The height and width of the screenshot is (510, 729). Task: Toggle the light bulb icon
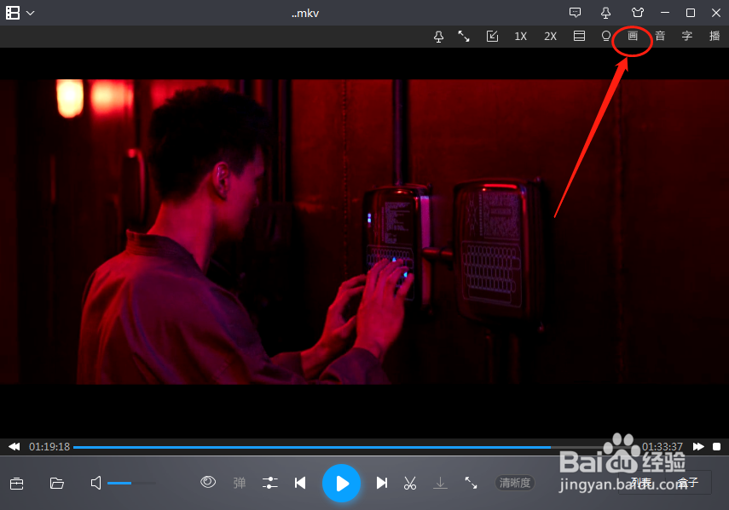[606, 37]
